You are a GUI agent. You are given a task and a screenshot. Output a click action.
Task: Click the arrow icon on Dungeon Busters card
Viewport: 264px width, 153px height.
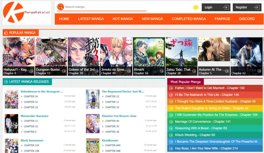(x=64, y=71)
